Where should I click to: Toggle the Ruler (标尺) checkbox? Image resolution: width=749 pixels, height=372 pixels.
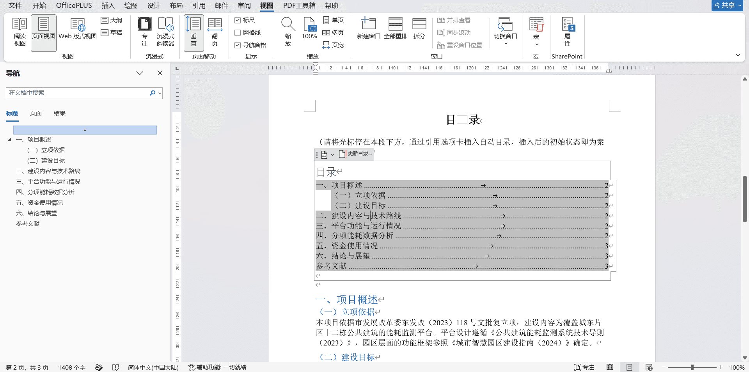point(245,20)
